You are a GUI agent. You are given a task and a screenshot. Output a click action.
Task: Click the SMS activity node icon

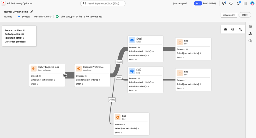(x=132, y=71)
